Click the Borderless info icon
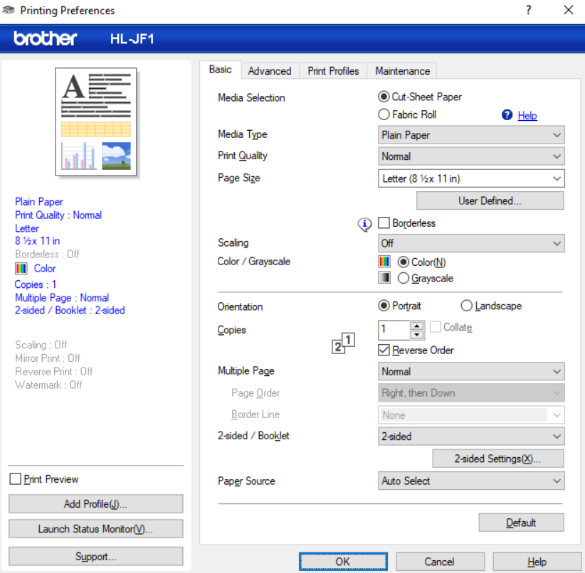 [365, 224]
